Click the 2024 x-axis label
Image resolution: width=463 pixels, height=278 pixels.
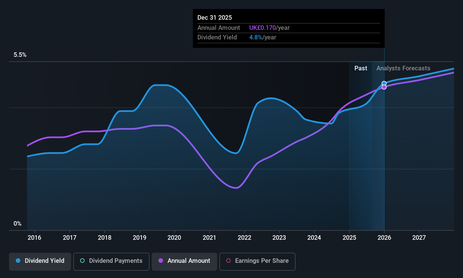point(314,238)
